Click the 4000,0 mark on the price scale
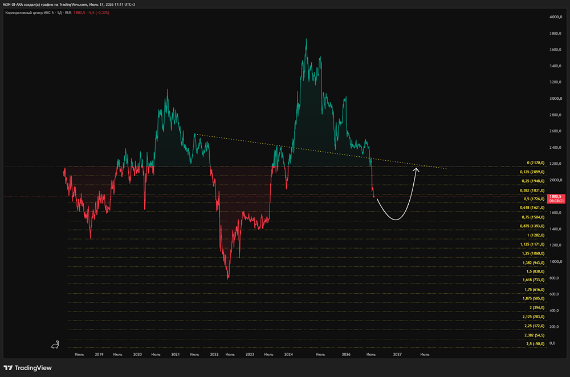 (x=555, y=17)
